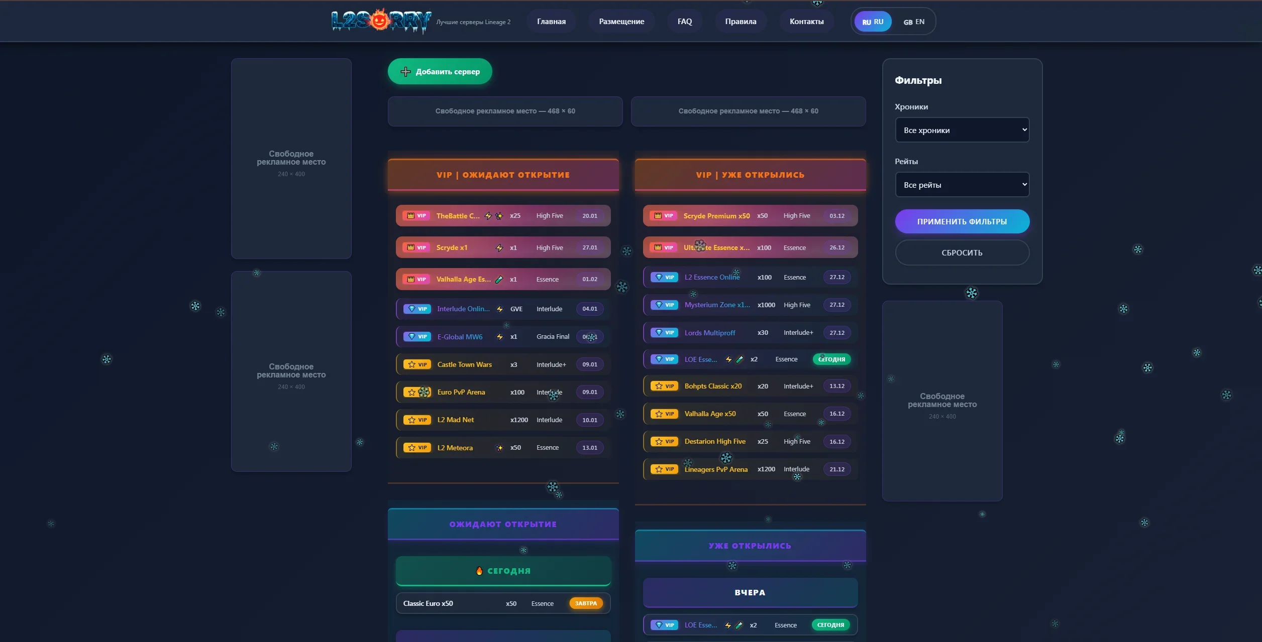Click the first 468 × 60 ad banner
Screen dimensions: 1262x642
point(505,111)
